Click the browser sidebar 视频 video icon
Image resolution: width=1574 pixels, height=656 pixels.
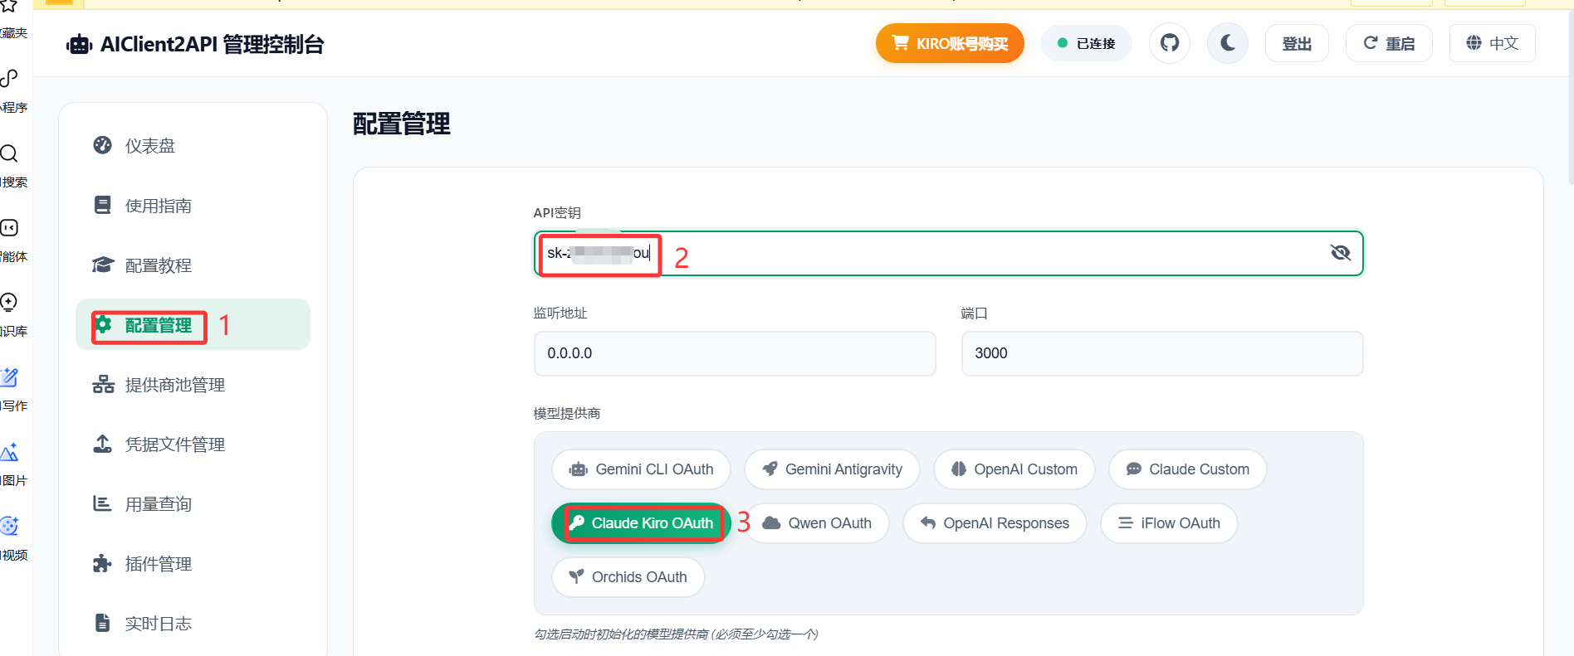pos(9,527)
